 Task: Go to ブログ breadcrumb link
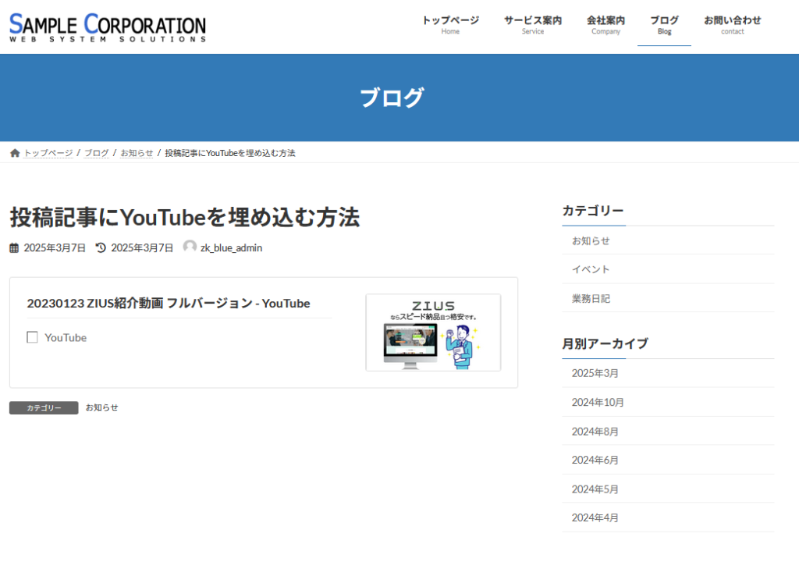96,153
